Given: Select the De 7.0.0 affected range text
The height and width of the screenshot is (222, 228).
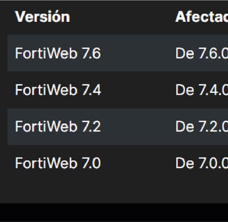Looking at the screenshot, I should (x=202, y=163).
